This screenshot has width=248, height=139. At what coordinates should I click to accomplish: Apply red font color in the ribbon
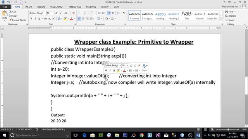(71, 19)
